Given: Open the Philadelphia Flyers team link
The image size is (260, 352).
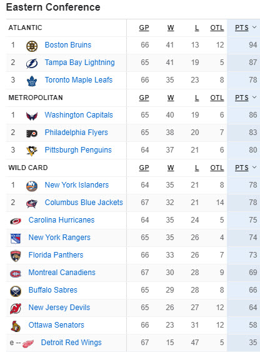Looking at the screenshot, I should click(x=76, y=133).
